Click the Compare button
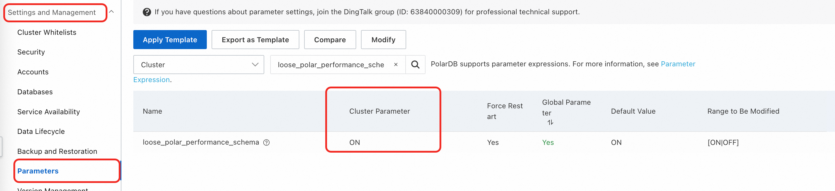Image resolution: width=835 pixels, height=191 pixels. coord(330,40)
